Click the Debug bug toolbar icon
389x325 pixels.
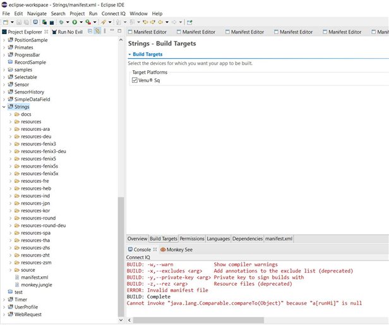pos(63,22)
